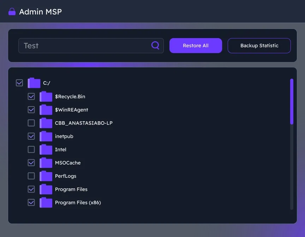This screenshot has height=237, width=305.
Task: Click the PerfLogs folder icon
Action: [x=46, y=176]
